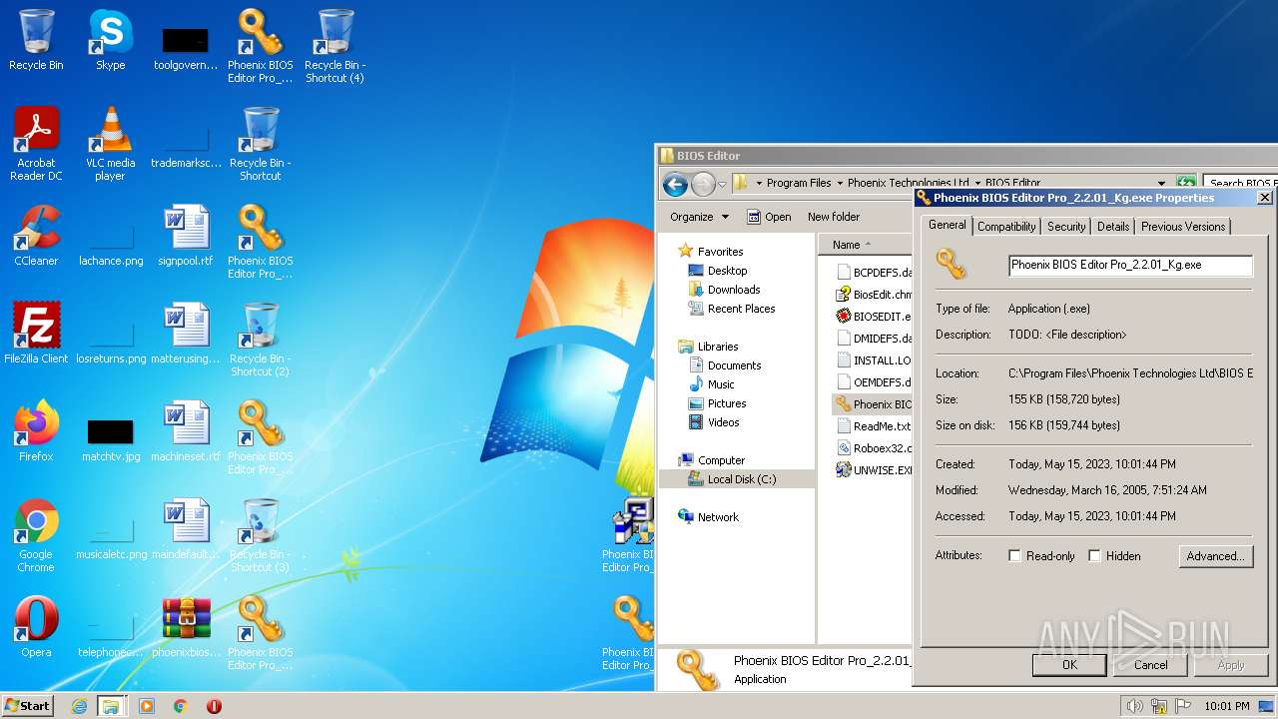The image size is (1278, 719).
Task: Select Recycle Bin - Shortcut (4) icon
Action: (x=334, y=46)
